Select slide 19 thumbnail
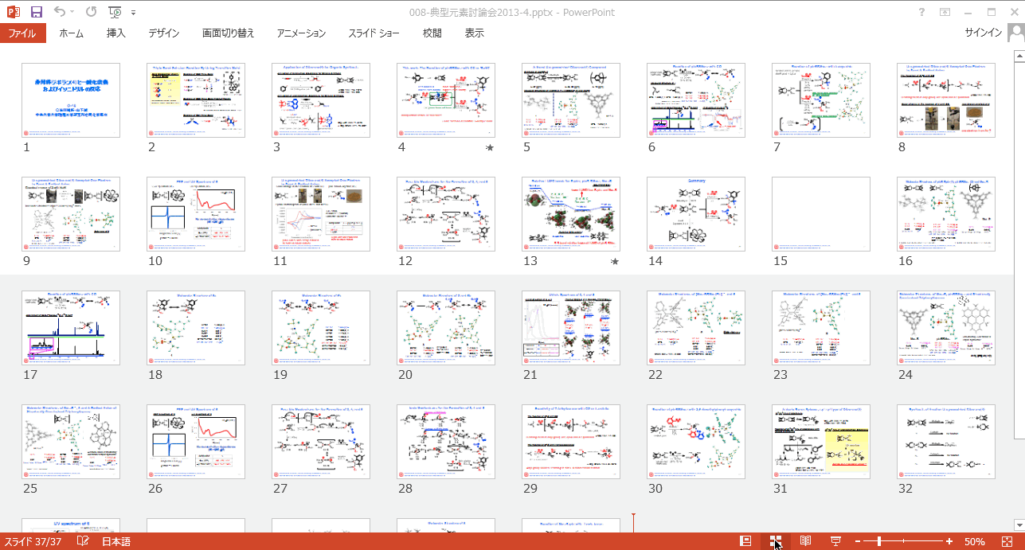This screenshot has width=1025, height=550. tap(321, 328)
